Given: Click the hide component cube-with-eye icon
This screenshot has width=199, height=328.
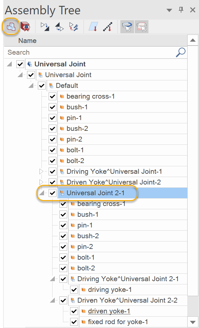Looking at the screenshot, I should [x=25, y=27].
